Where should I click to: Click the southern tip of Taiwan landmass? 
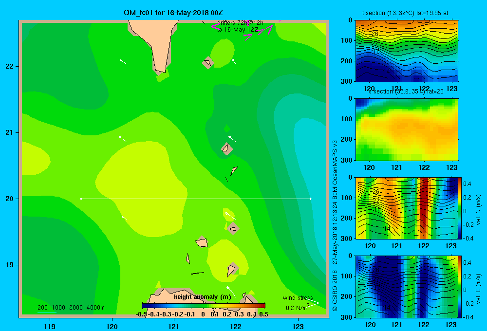click(x=160, y=69)
